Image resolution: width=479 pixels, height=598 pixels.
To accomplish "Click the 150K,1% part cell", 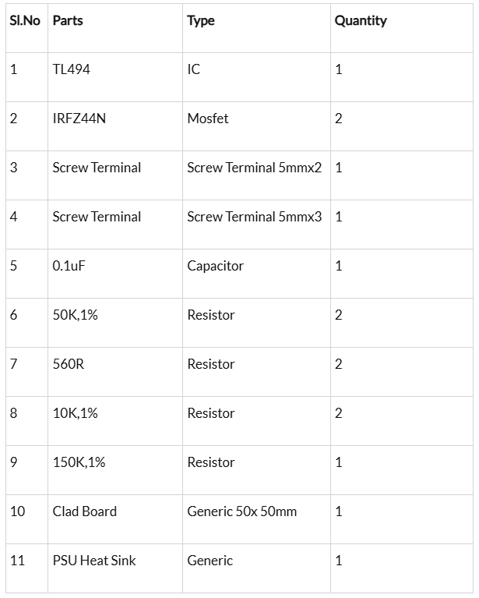I will tap(79, 462).
